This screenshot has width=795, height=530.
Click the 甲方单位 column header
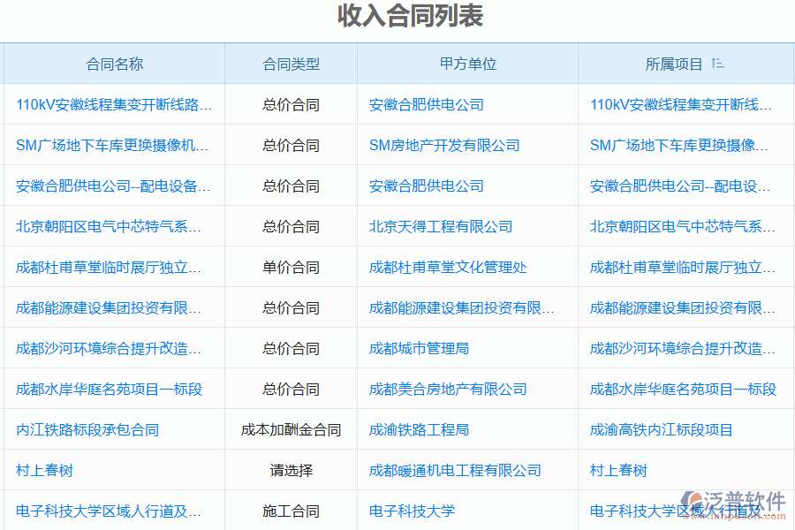pyautogui.click(x=466, y=63)
